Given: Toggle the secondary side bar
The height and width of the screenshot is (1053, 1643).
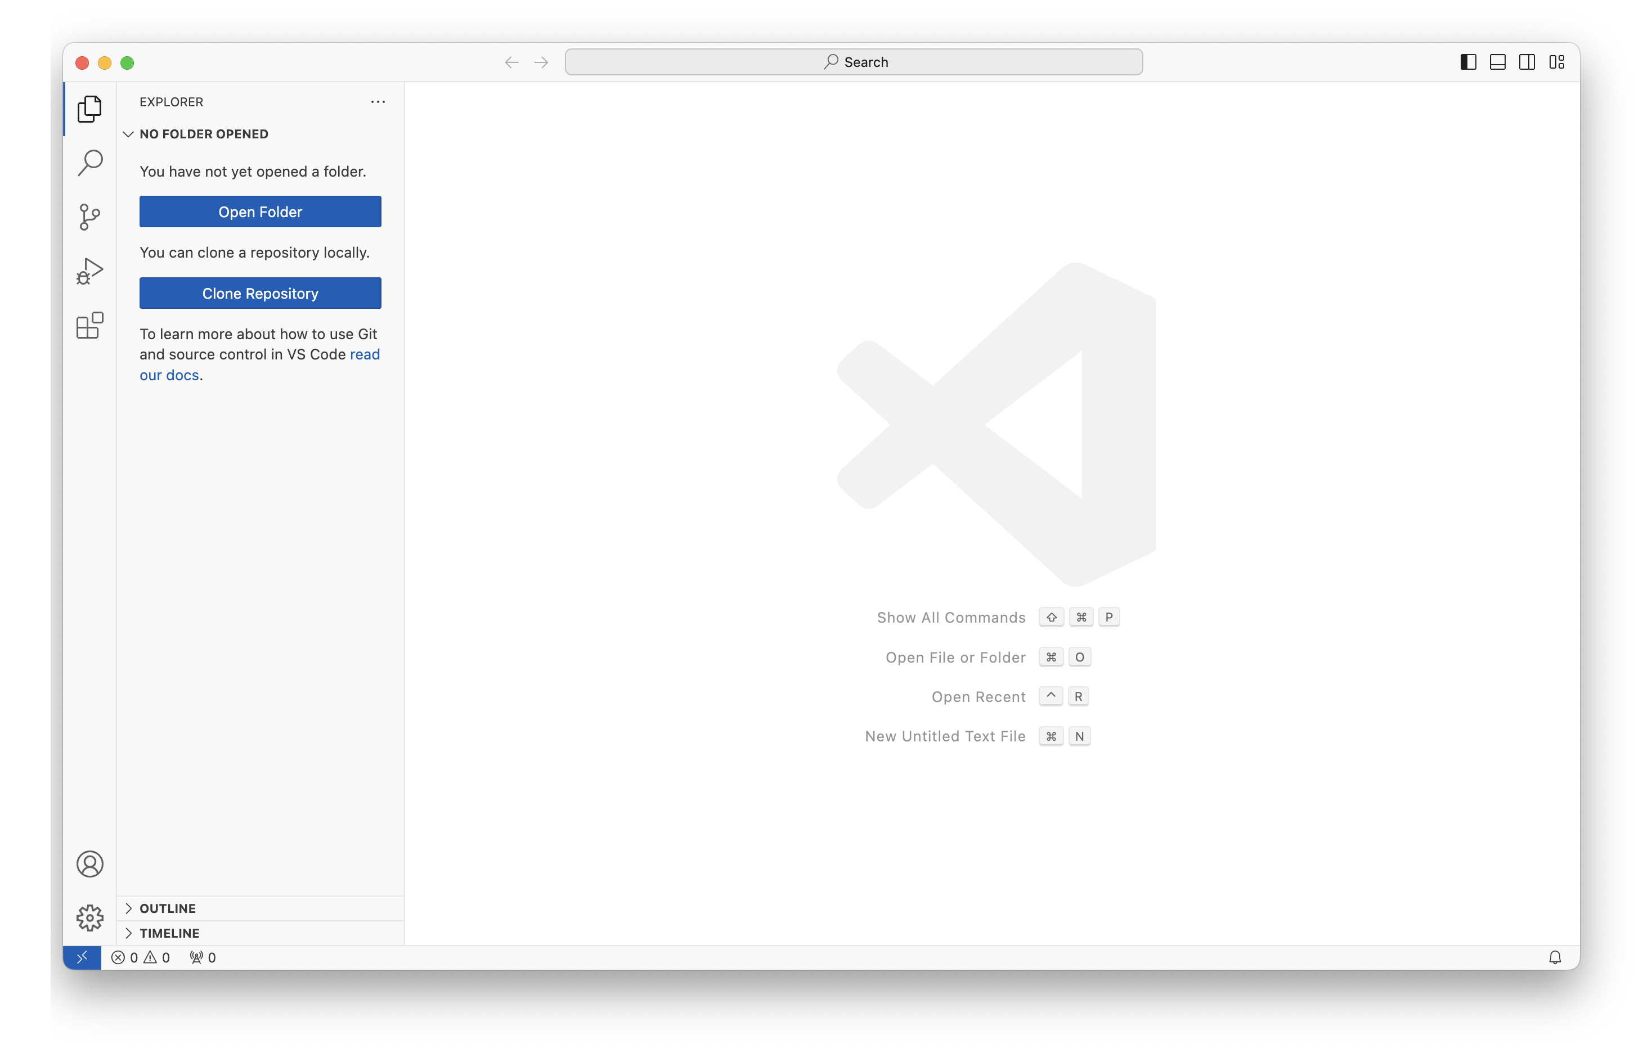Looking at the screenshot, I should (x=1527, y=62).
